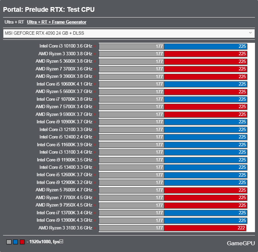The image size is (258, 252).
Task: Click the blue legend color swatch
Action: pyautogui.click(x=16, y=242)
